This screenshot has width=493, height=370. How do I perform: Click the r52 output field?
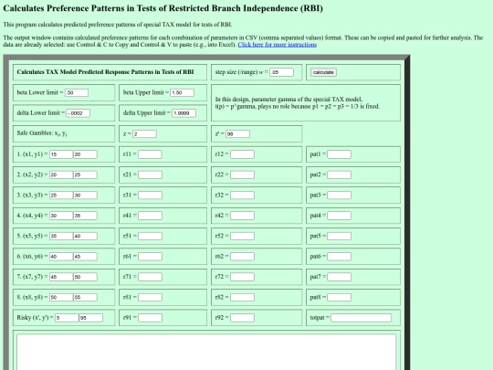[242, 237]
